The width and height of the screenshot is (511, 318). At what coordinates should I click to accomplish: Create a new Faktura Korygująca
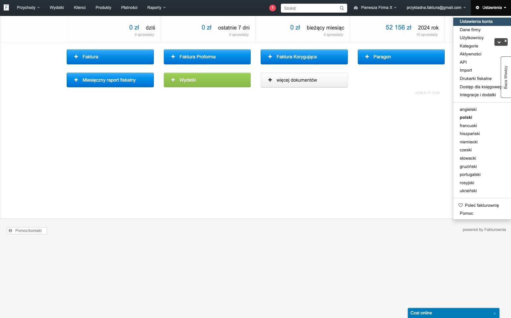click(304, 57)
